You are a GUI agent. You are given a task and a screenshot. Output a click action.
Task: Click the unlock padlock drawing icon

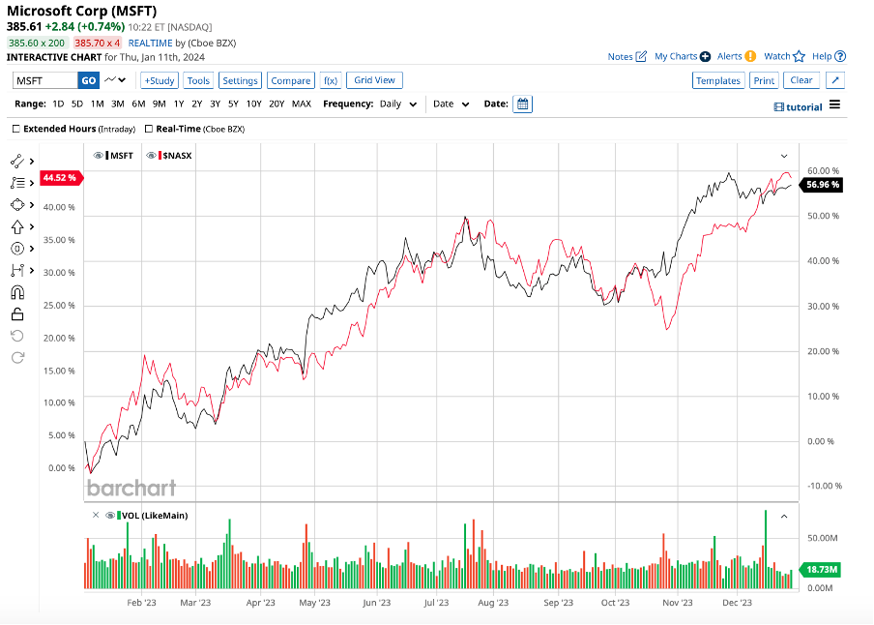coord(17,313)
